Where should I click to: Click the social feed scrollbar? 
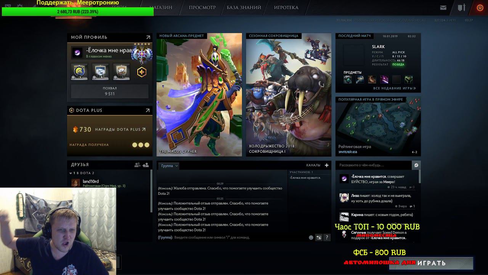coord(420,176)
